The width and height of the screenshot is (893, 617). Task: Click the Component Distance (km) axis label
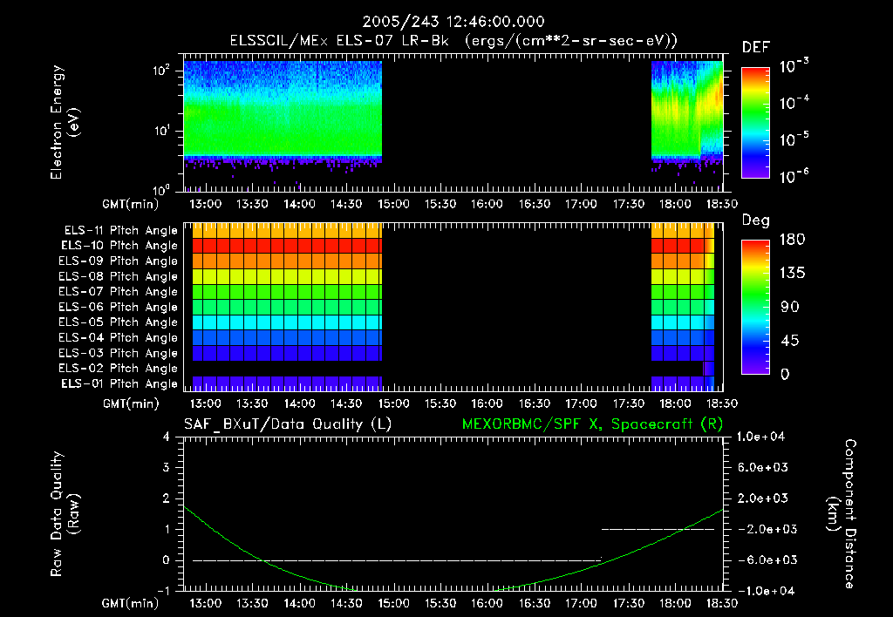842,514
